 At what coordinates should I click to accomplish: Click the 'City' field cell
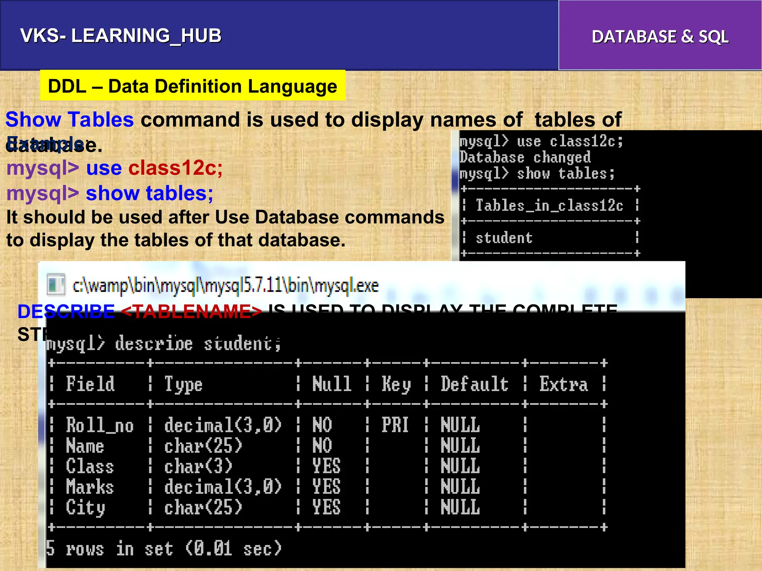(x=85, y=508)
